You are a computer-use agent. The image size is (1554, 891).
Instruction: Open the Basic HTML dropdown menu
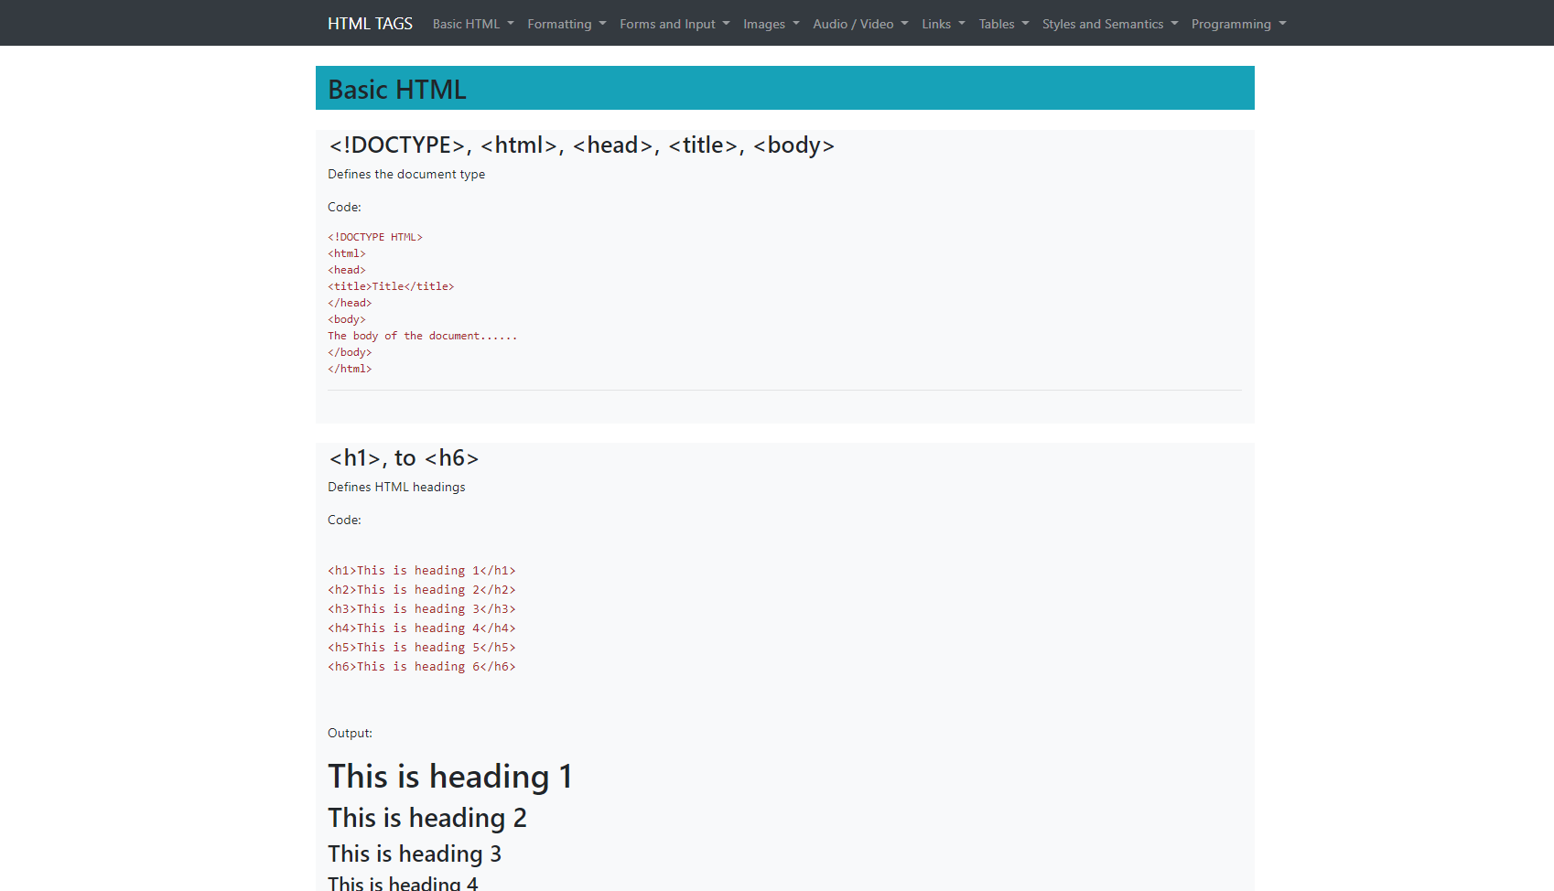(473, 24)
